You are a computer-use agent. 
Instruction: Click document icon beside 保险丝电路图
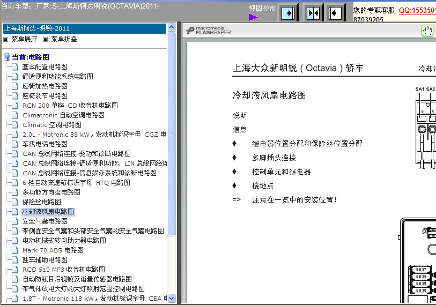(x=15, y=202)
